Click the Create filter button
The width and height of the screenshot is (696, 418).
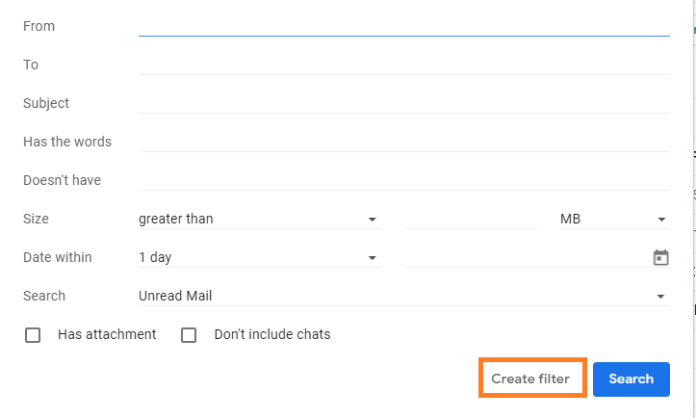530,379
